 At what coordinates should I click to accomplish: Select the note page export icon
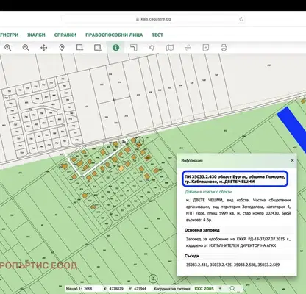point(206,48)
